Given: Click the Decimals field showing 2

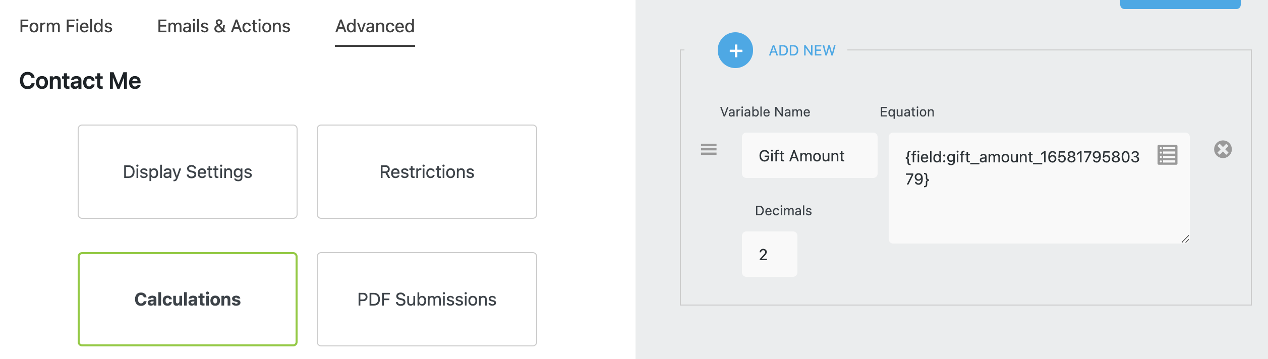Looking at the screenshot, I should (769, 255).
